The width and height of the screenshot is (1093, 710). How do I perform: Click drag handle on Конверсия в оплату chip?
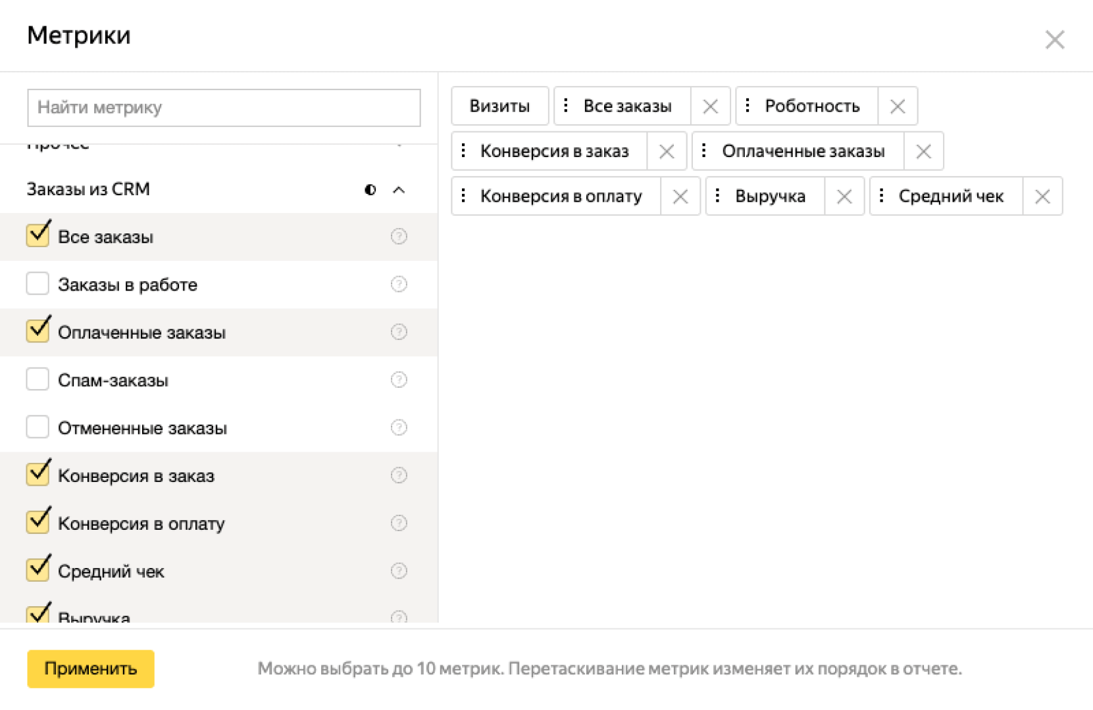(x=464, y=196)
